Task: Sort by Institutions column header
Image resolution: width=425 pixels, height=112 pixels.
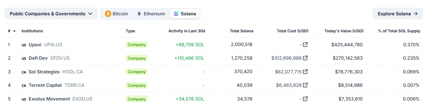Action: 32,31
